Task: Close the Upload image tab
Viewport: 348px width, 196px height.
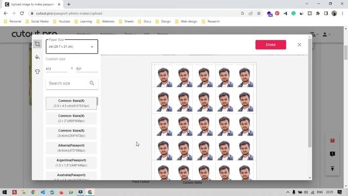Action: (59, 4)
